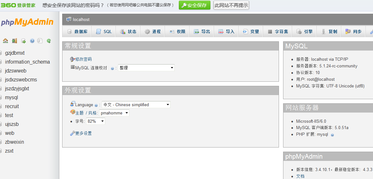Click the 360 登录管家 logo
Viewport: 373px width, 179px height.
tap(18, 5)
